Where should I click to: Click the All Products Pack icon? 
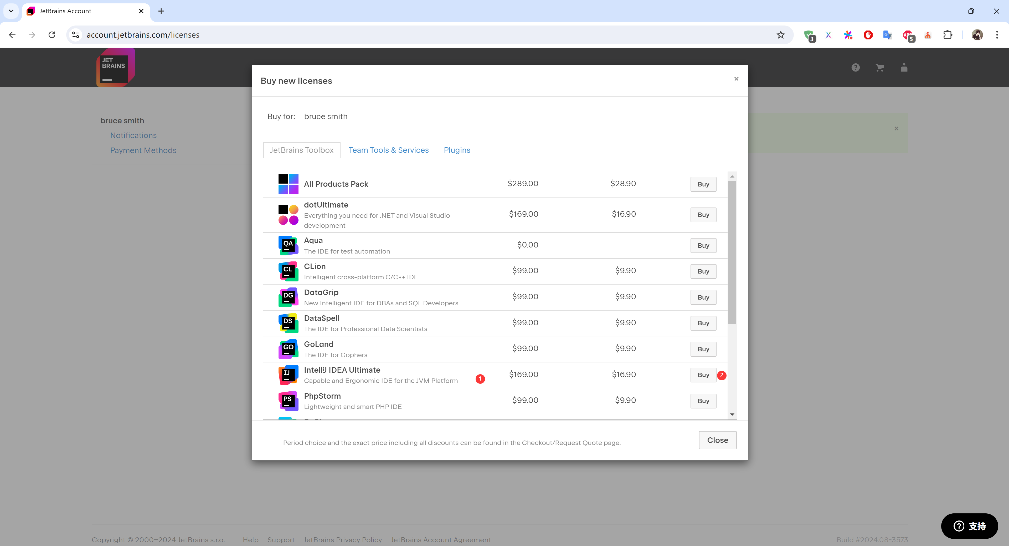(x=288, y=184)
